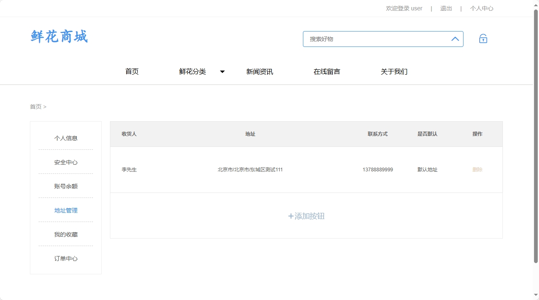539x300 pixels.
Task: Click the lock icon beside the search bar
Action: (x=483, y=38)
